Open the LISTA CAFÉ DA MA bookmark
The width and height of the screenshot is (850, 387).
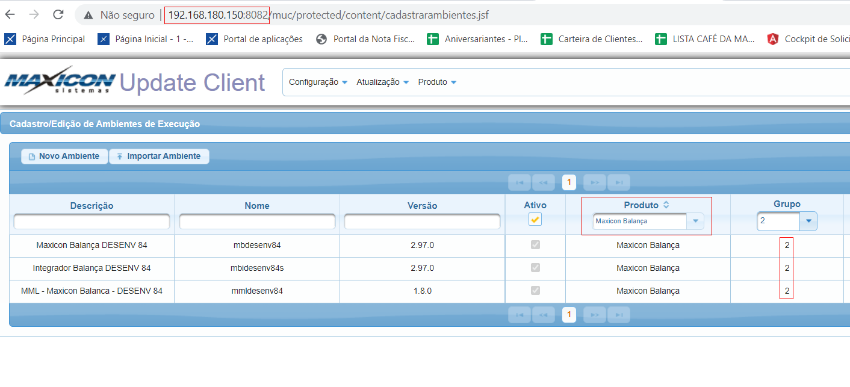pos(704,39)
